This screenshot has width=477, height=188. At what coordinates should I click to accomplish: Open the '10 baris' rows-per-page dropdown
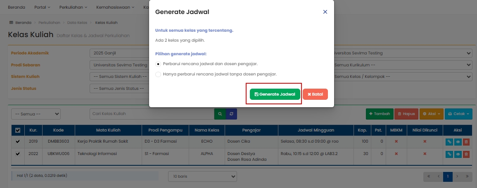202,176
